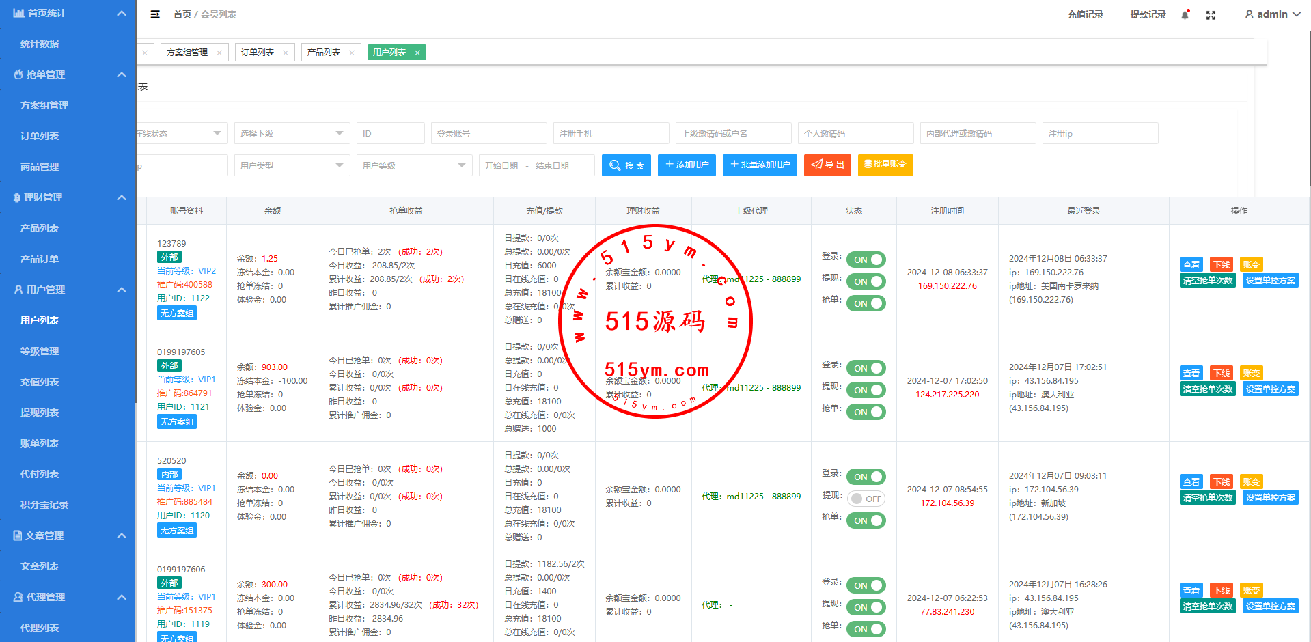This screenshot has height=642, width=1311.
Task: Close the 订单列表 tab via X icon
Action: [286, 53]
